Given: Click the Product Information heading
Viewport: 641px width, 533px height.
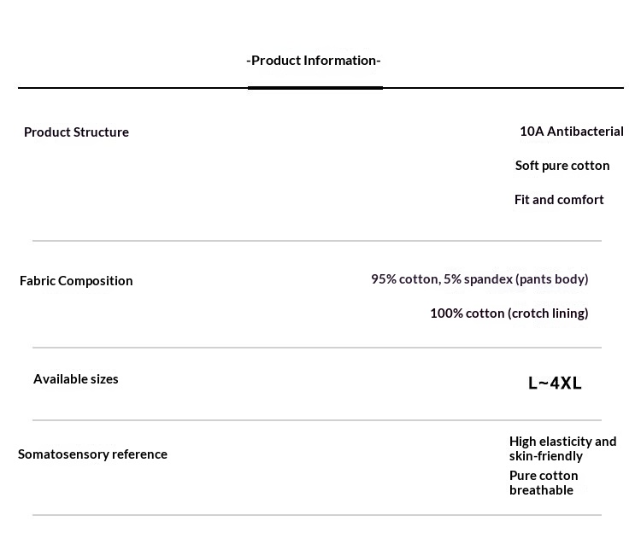Looking at the screenshot, I should (x=314, y=61).
